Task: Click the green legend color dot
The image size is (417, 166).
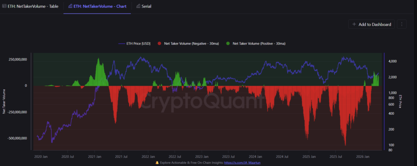Action: (228, 43)
